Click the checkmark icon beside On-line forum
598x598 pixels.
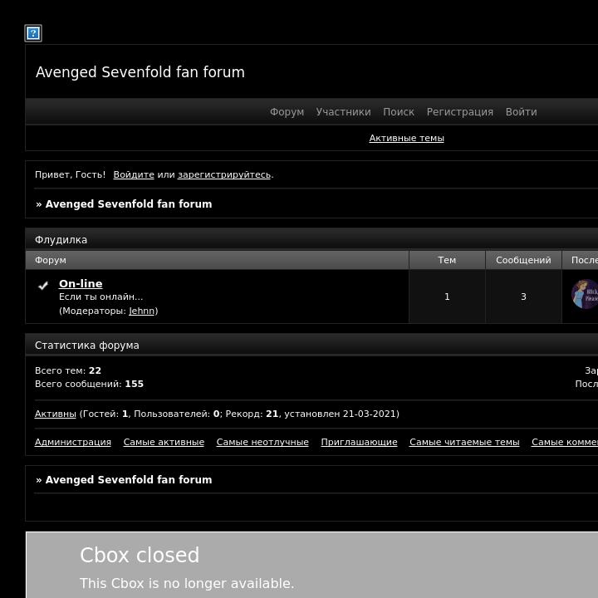coord(43,285)
